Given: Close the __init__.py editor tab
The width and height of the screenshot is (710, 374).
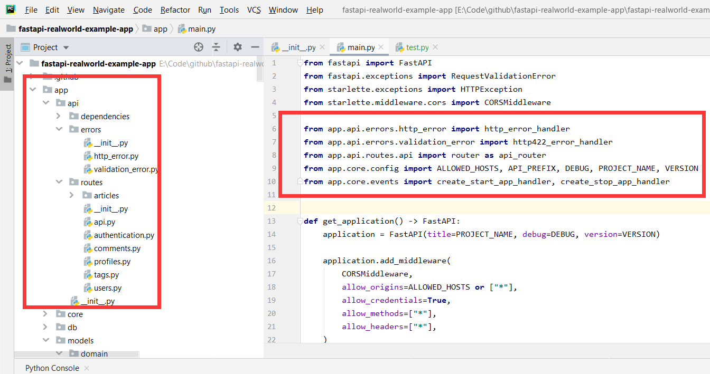Looking at the screenshot, I should (x=323, y=47).
